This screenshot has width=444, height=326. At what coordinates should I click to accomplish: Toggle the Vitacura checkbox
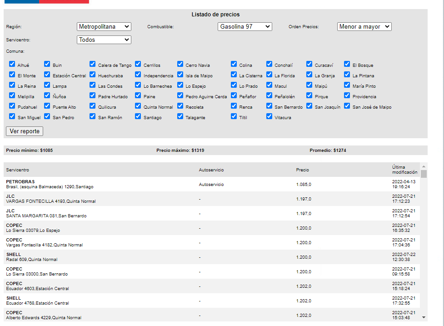[269, 116]
